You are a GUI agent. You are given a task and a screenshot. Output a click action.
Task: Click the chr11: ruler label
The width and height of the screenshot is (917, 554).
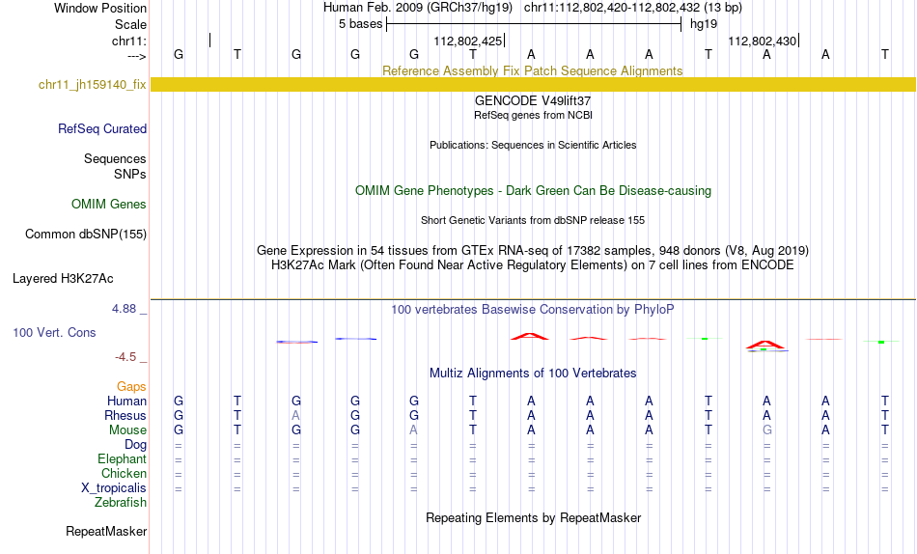coord(128,41)
